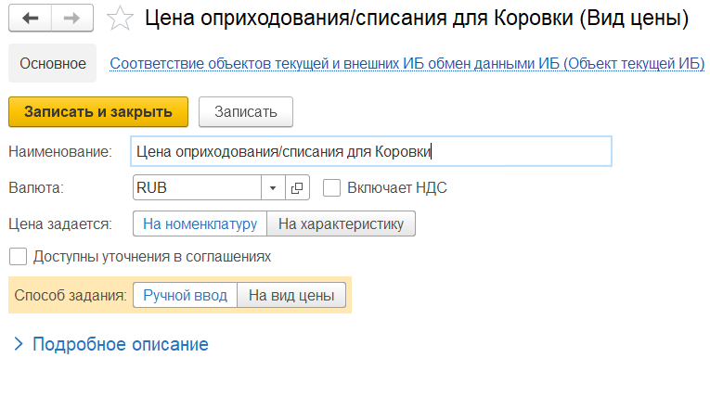Click the Валюта field containing RUB
The height and width of the screenshot is (396, 710).
(197, 188)
